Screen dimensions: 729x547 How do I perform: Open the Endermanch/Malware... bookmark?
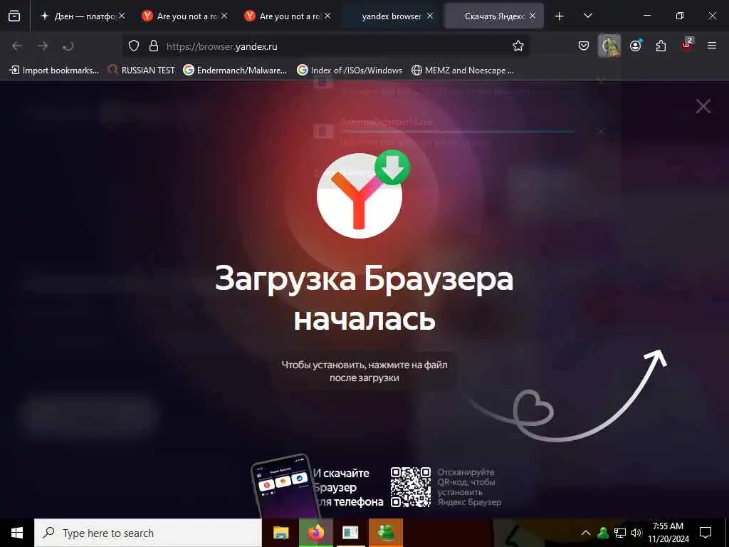(x=235, y=71)
